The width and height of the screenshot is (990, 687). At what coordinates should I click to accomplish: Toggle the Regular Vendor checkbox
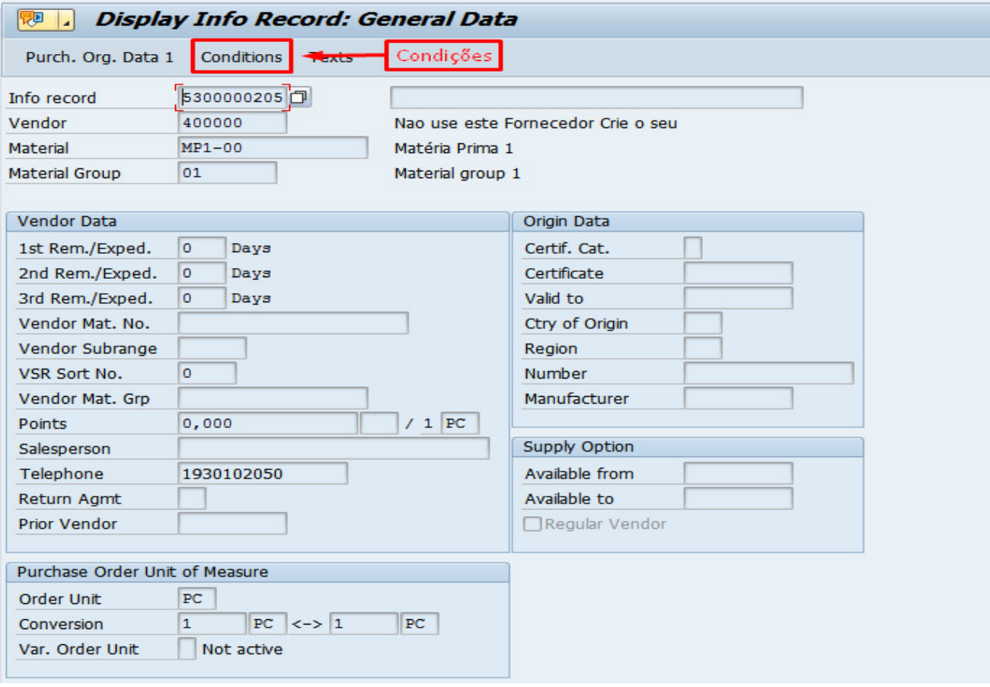[533, 524]
